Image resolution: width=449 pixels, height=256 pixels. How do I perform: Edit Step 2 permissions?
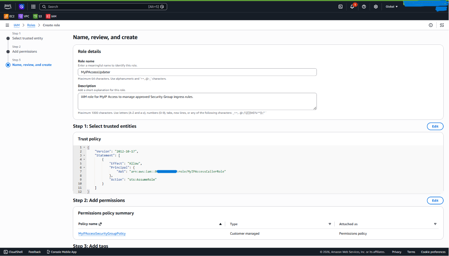click(435, 201)
